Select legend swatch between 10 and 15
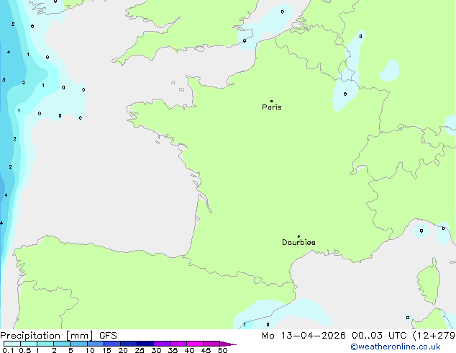The image size is (456, 353). (96, 344)
